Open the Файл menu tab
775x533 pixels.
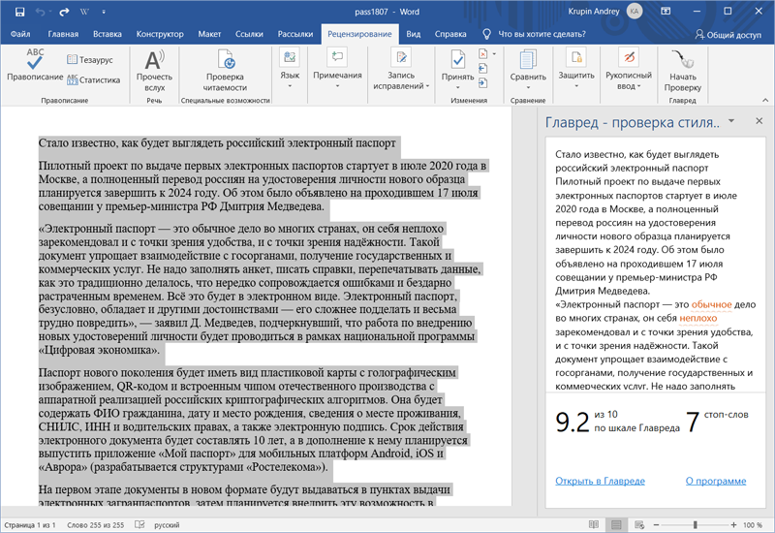tap(20, 34)
